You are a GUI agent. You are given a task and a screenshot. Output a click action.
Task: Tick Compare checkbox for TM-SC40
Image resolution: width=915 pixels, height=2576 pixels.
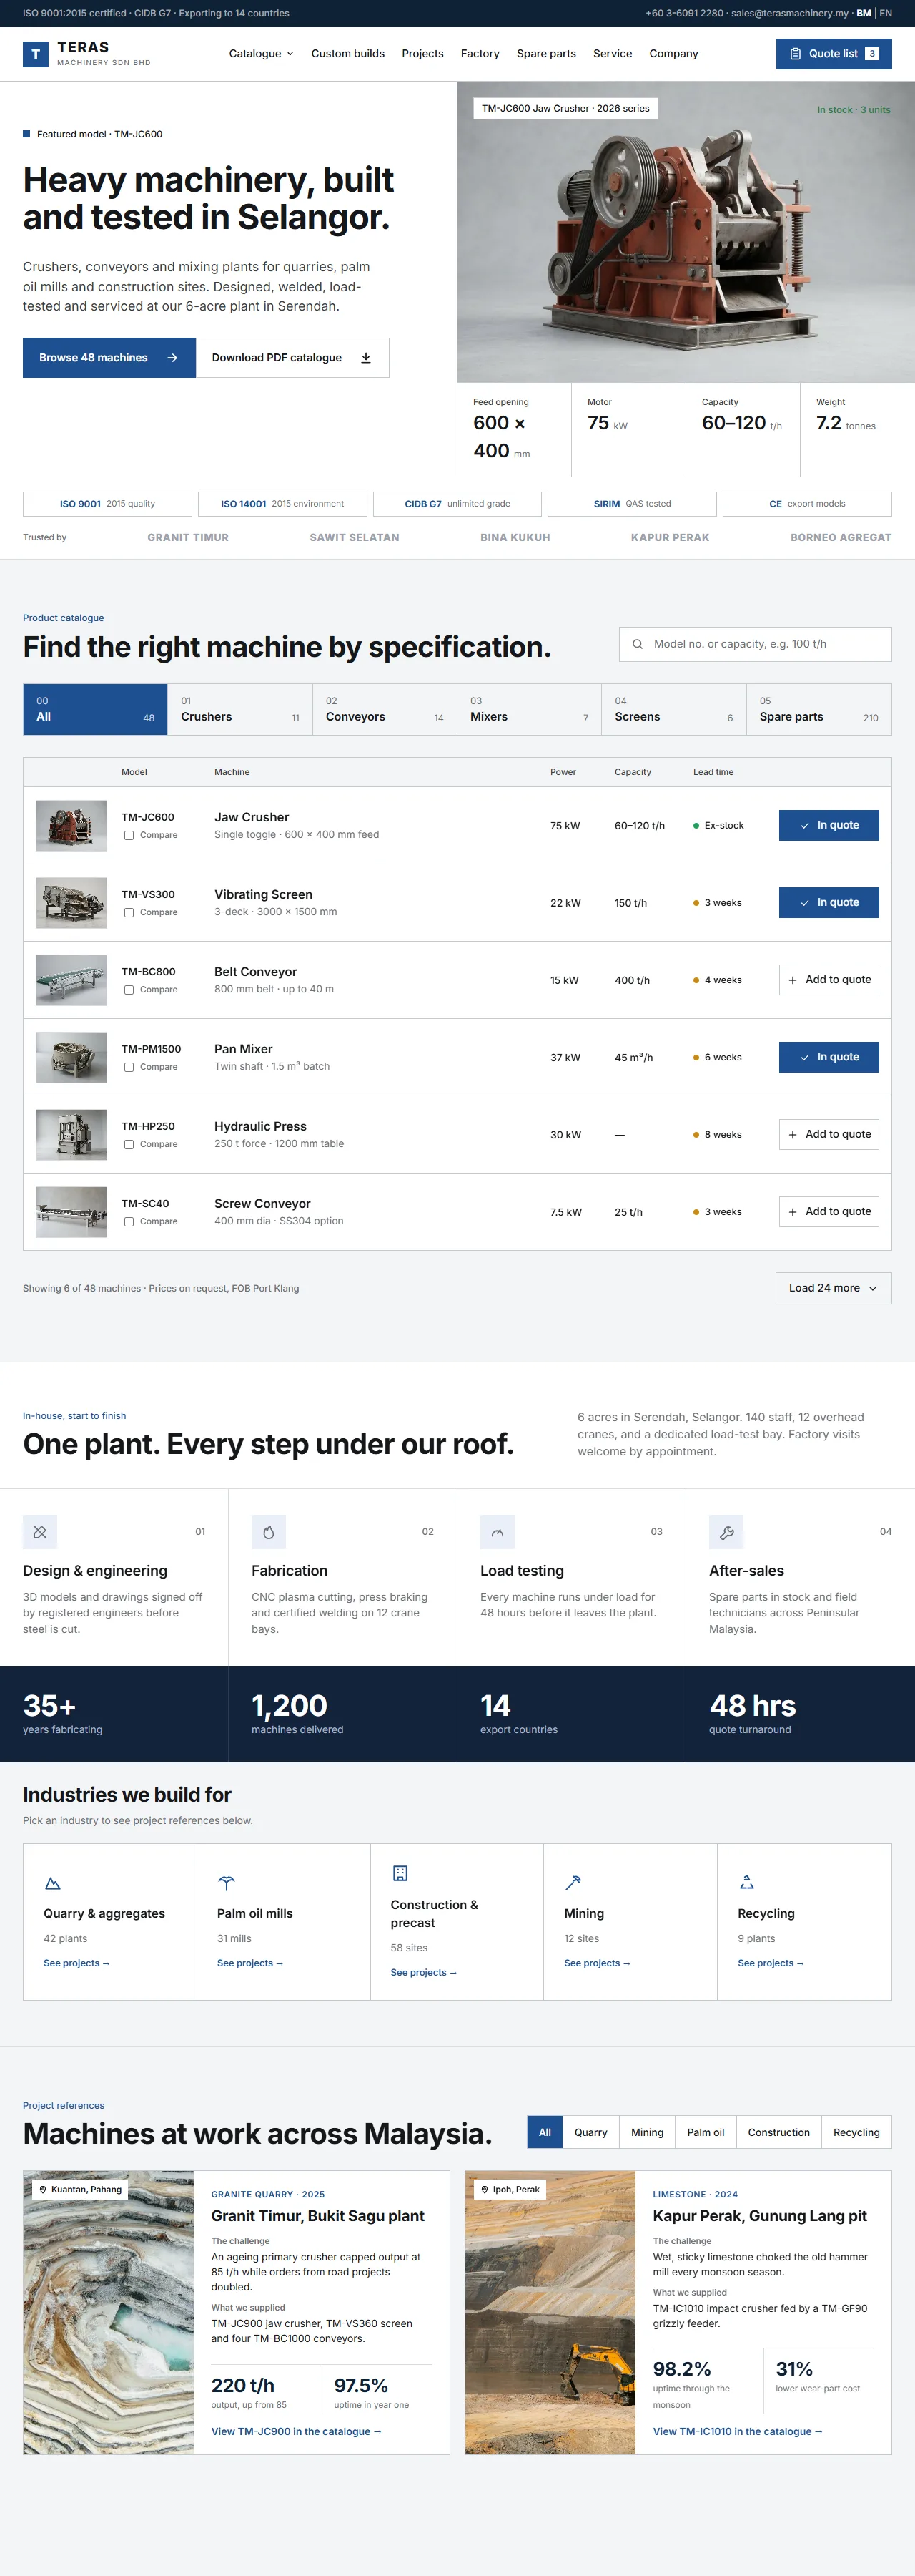(129, 1221)
